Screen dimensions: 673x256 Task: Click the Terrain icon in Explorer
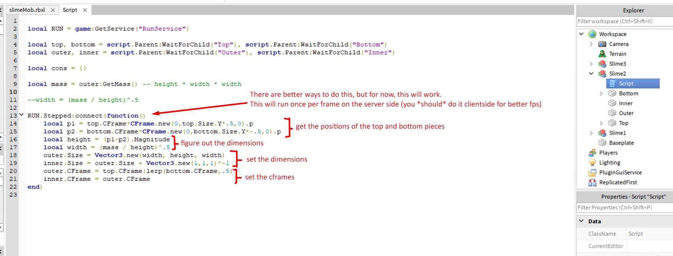(602, 54)
